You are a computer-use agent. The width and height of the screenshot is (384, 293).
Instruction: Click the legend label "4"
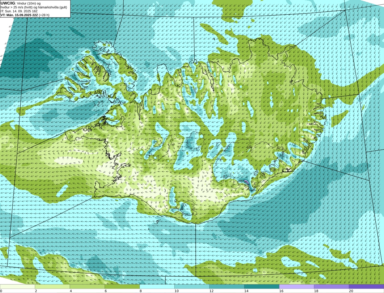71,291
